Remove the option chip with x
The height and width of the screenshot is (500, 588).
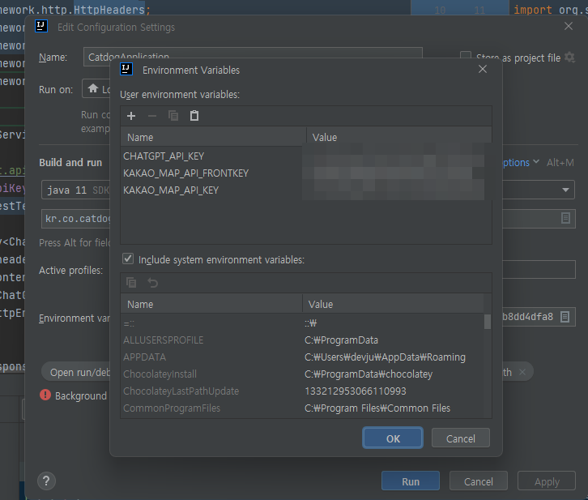coord(522,372)
